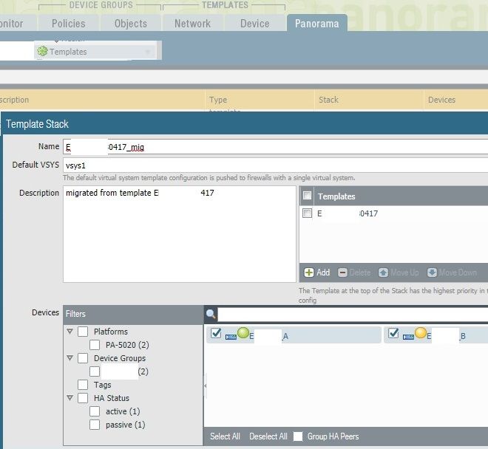Click the Templates gear icon in sidebar
488x449 pixels.
43,52
